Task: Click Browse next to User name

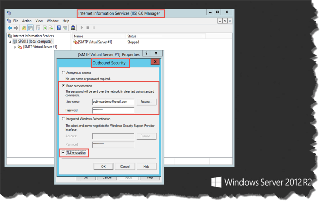Action: tap(147, 102)
